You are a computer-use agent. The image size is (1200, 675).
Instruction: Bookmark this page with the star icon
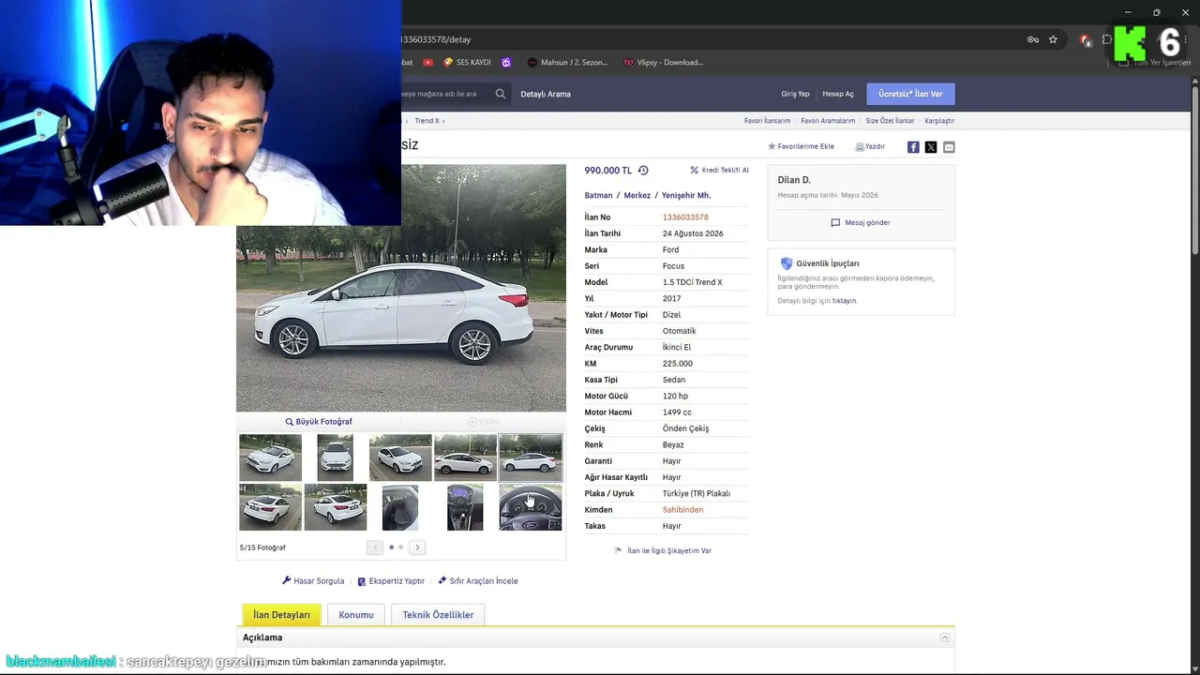point(1053,39)
